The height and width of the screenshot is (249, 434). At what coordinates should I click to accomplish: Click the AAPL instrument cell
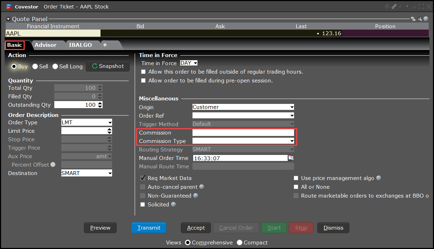click(x=53, y=33)
